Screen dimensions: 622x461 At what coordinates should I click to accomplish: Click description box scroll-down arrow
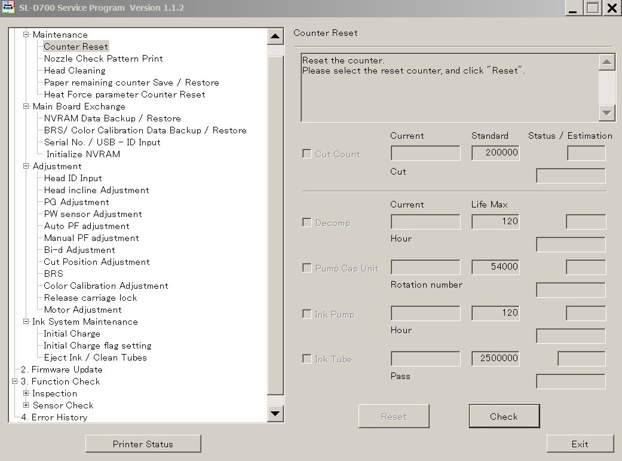(606, 113)
